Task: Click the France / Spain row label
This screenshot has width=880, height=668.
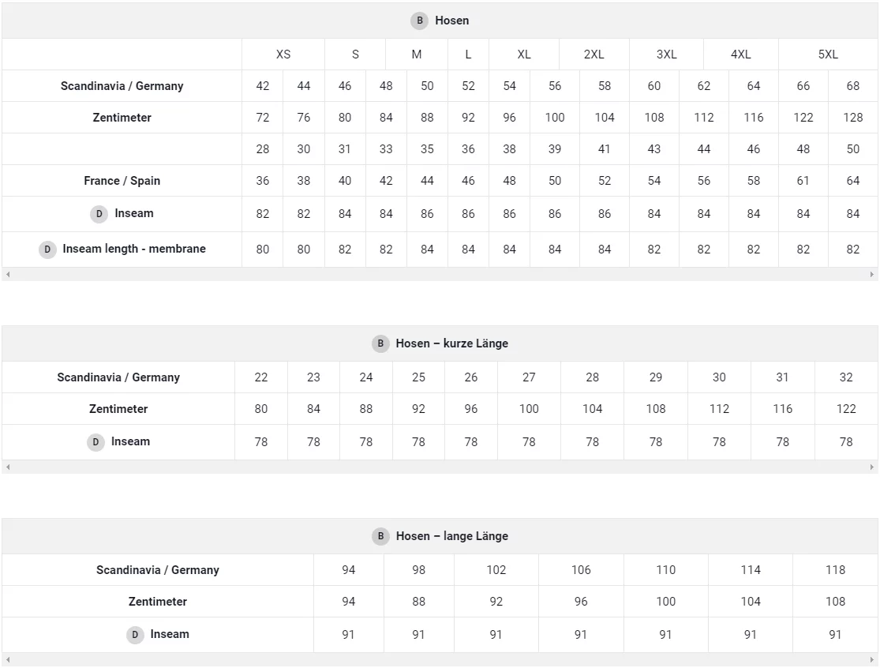Action: (x=122, y=181)
